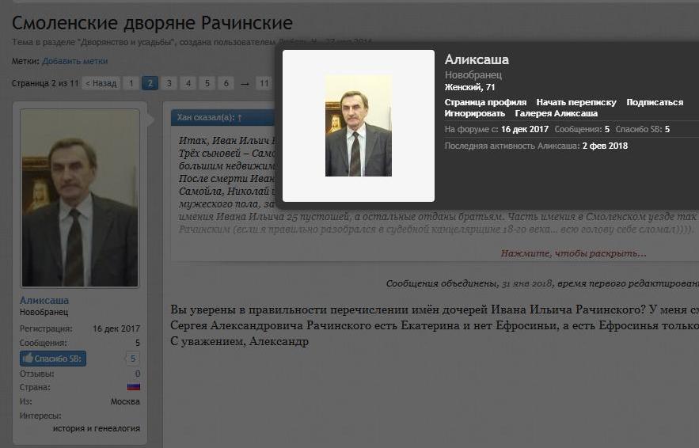The image size is (699, 448).
Task: Click date '31 янв 2018' in merged notice
Action: point(526,283)
